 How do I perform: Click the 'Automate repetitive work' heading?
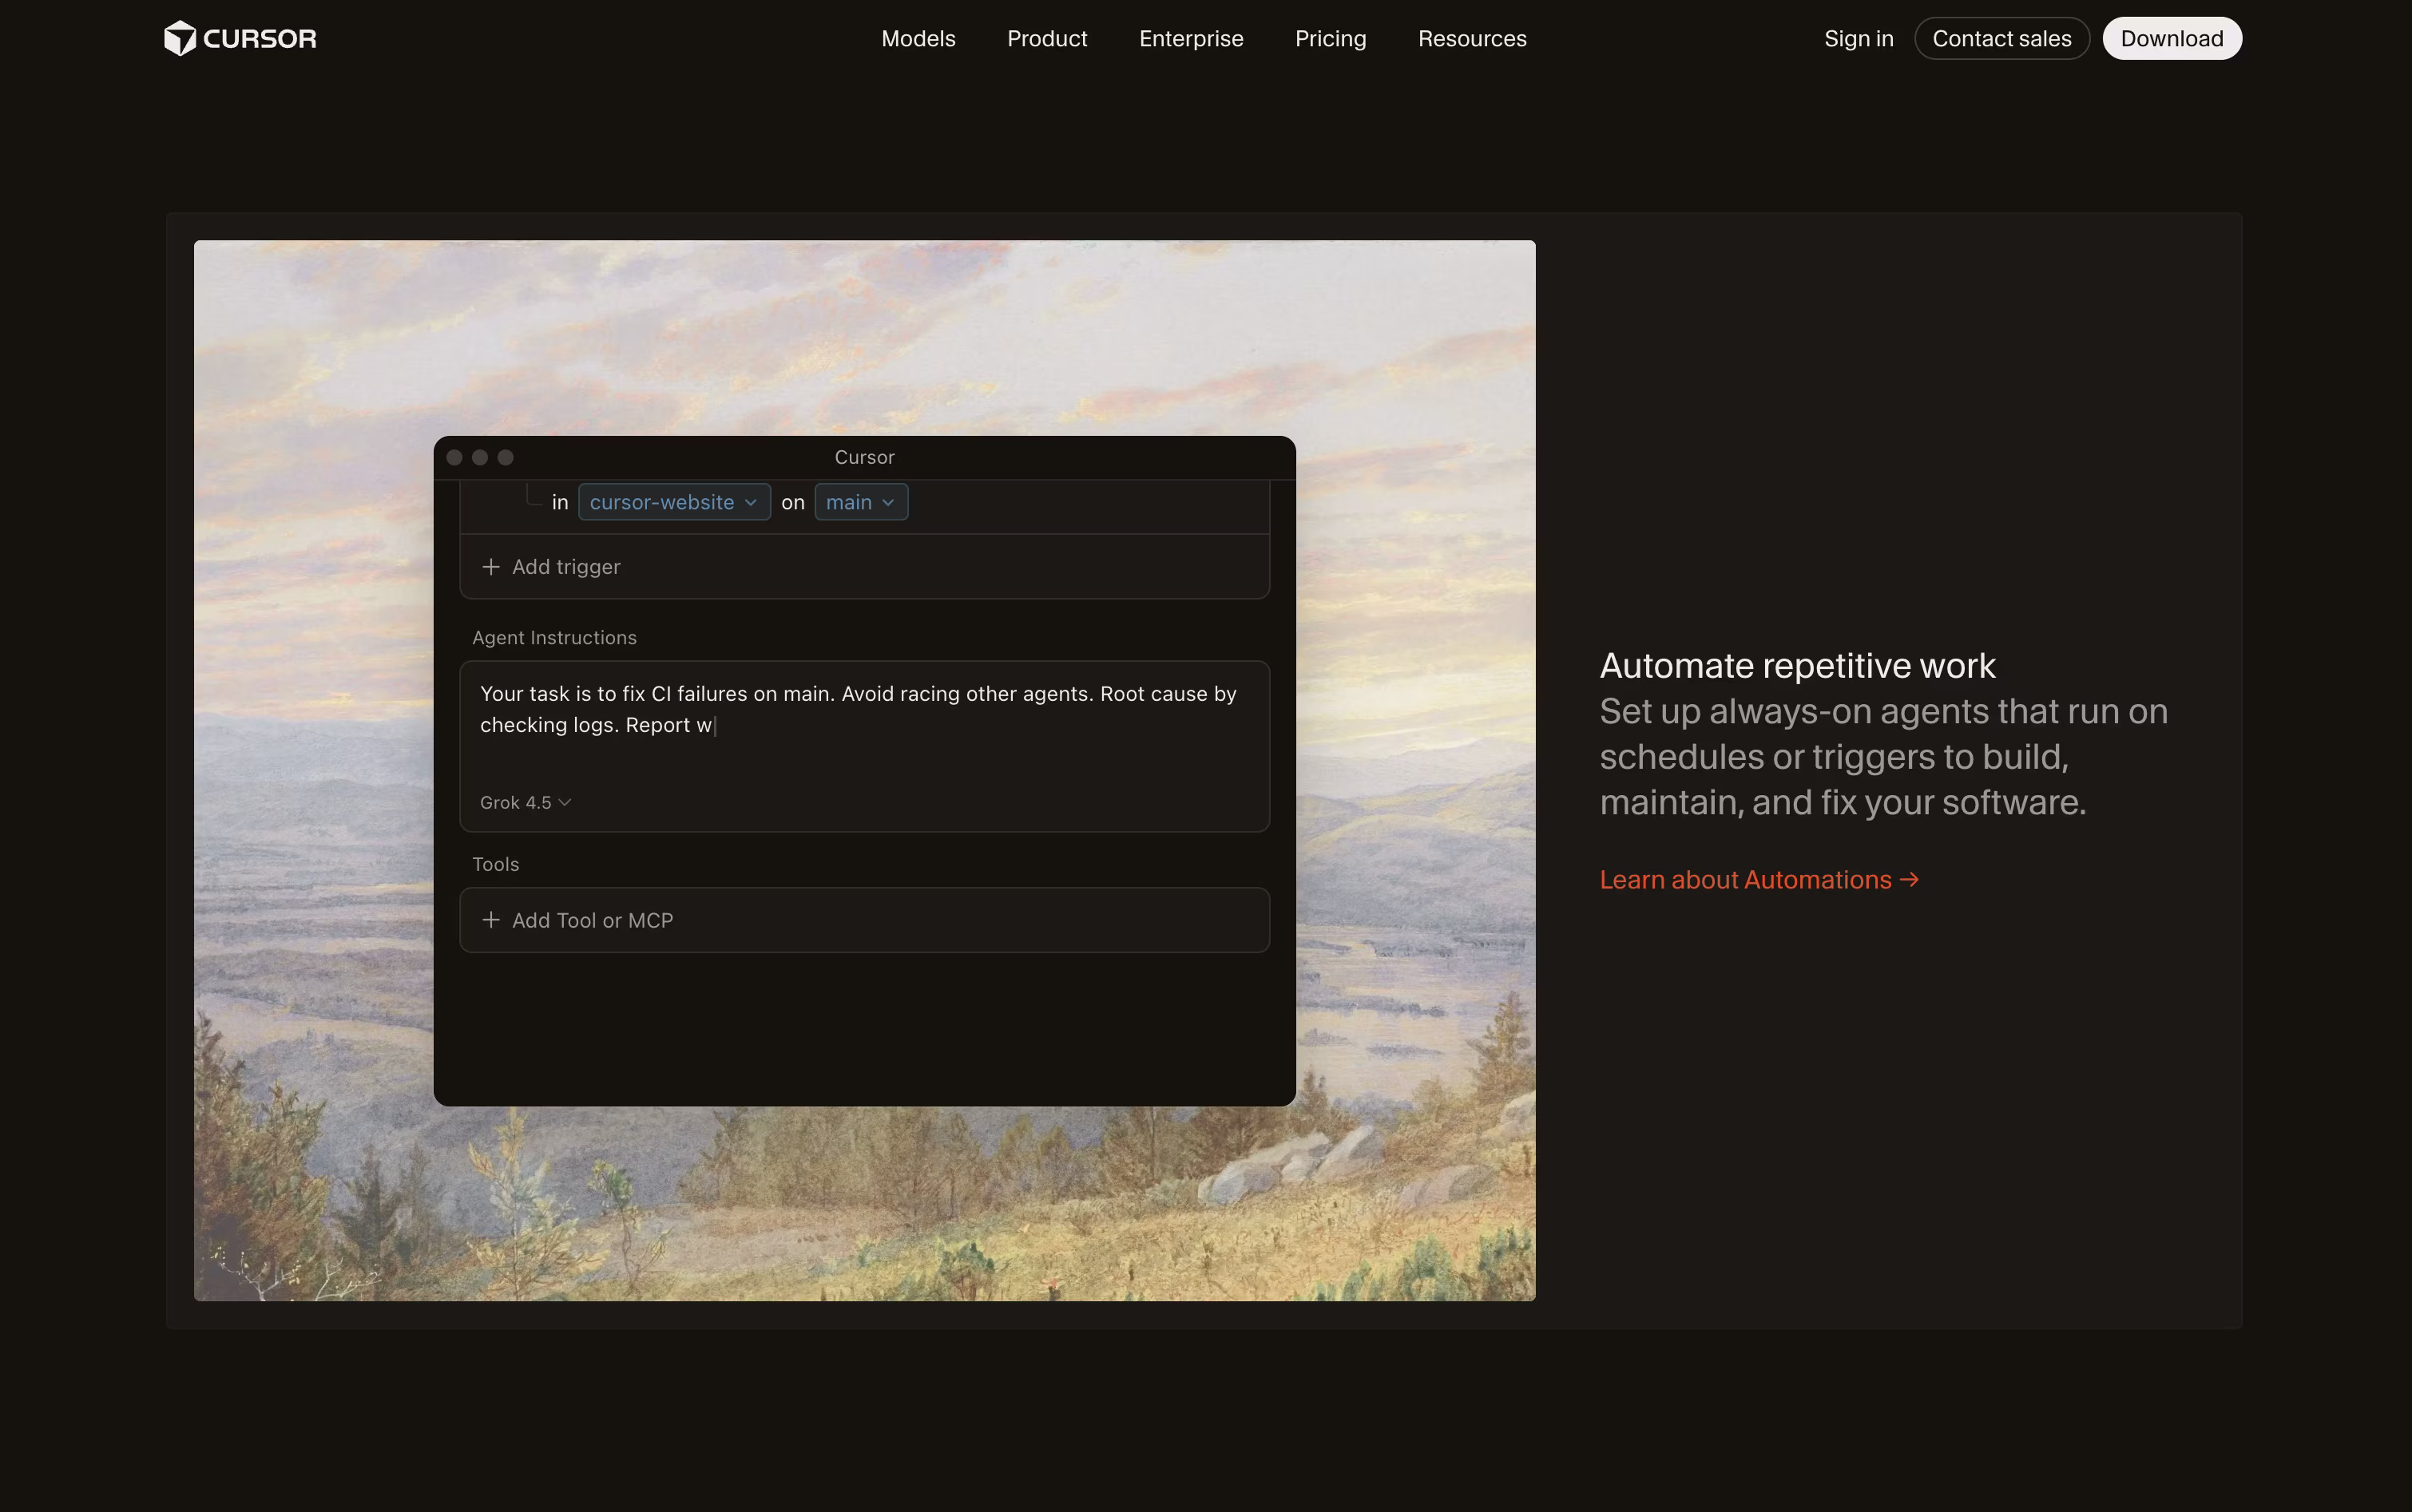[x=1797, y=666]
